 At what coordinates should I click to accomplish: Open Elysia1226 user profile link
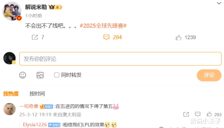pos(35,125)
